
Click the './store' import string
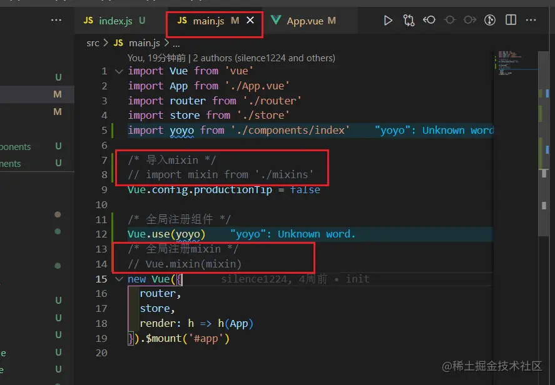coord(263,116)
